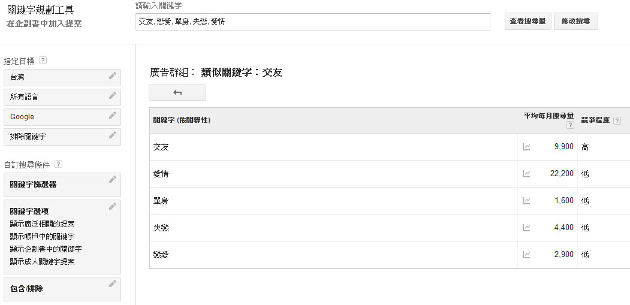Screen dimensions: 630x305
Task: Open help icon next to 自訂搜尋條件
Action: coord(58,164)
